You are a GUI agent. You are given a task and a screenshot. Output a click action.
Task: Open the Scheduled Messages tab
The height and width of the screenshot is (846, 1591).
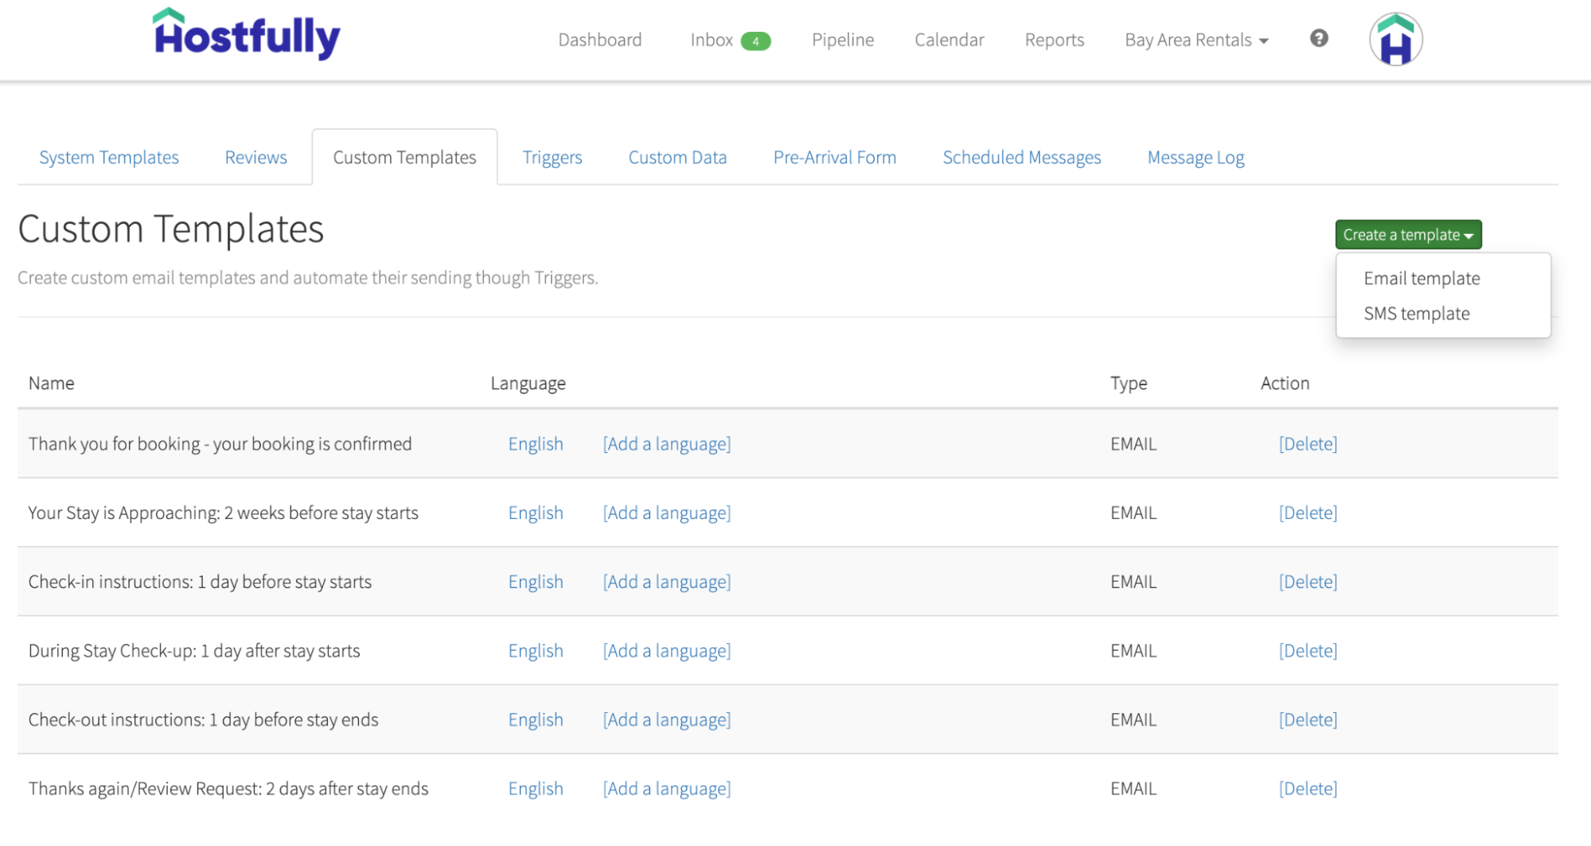tap(1021, 157)
